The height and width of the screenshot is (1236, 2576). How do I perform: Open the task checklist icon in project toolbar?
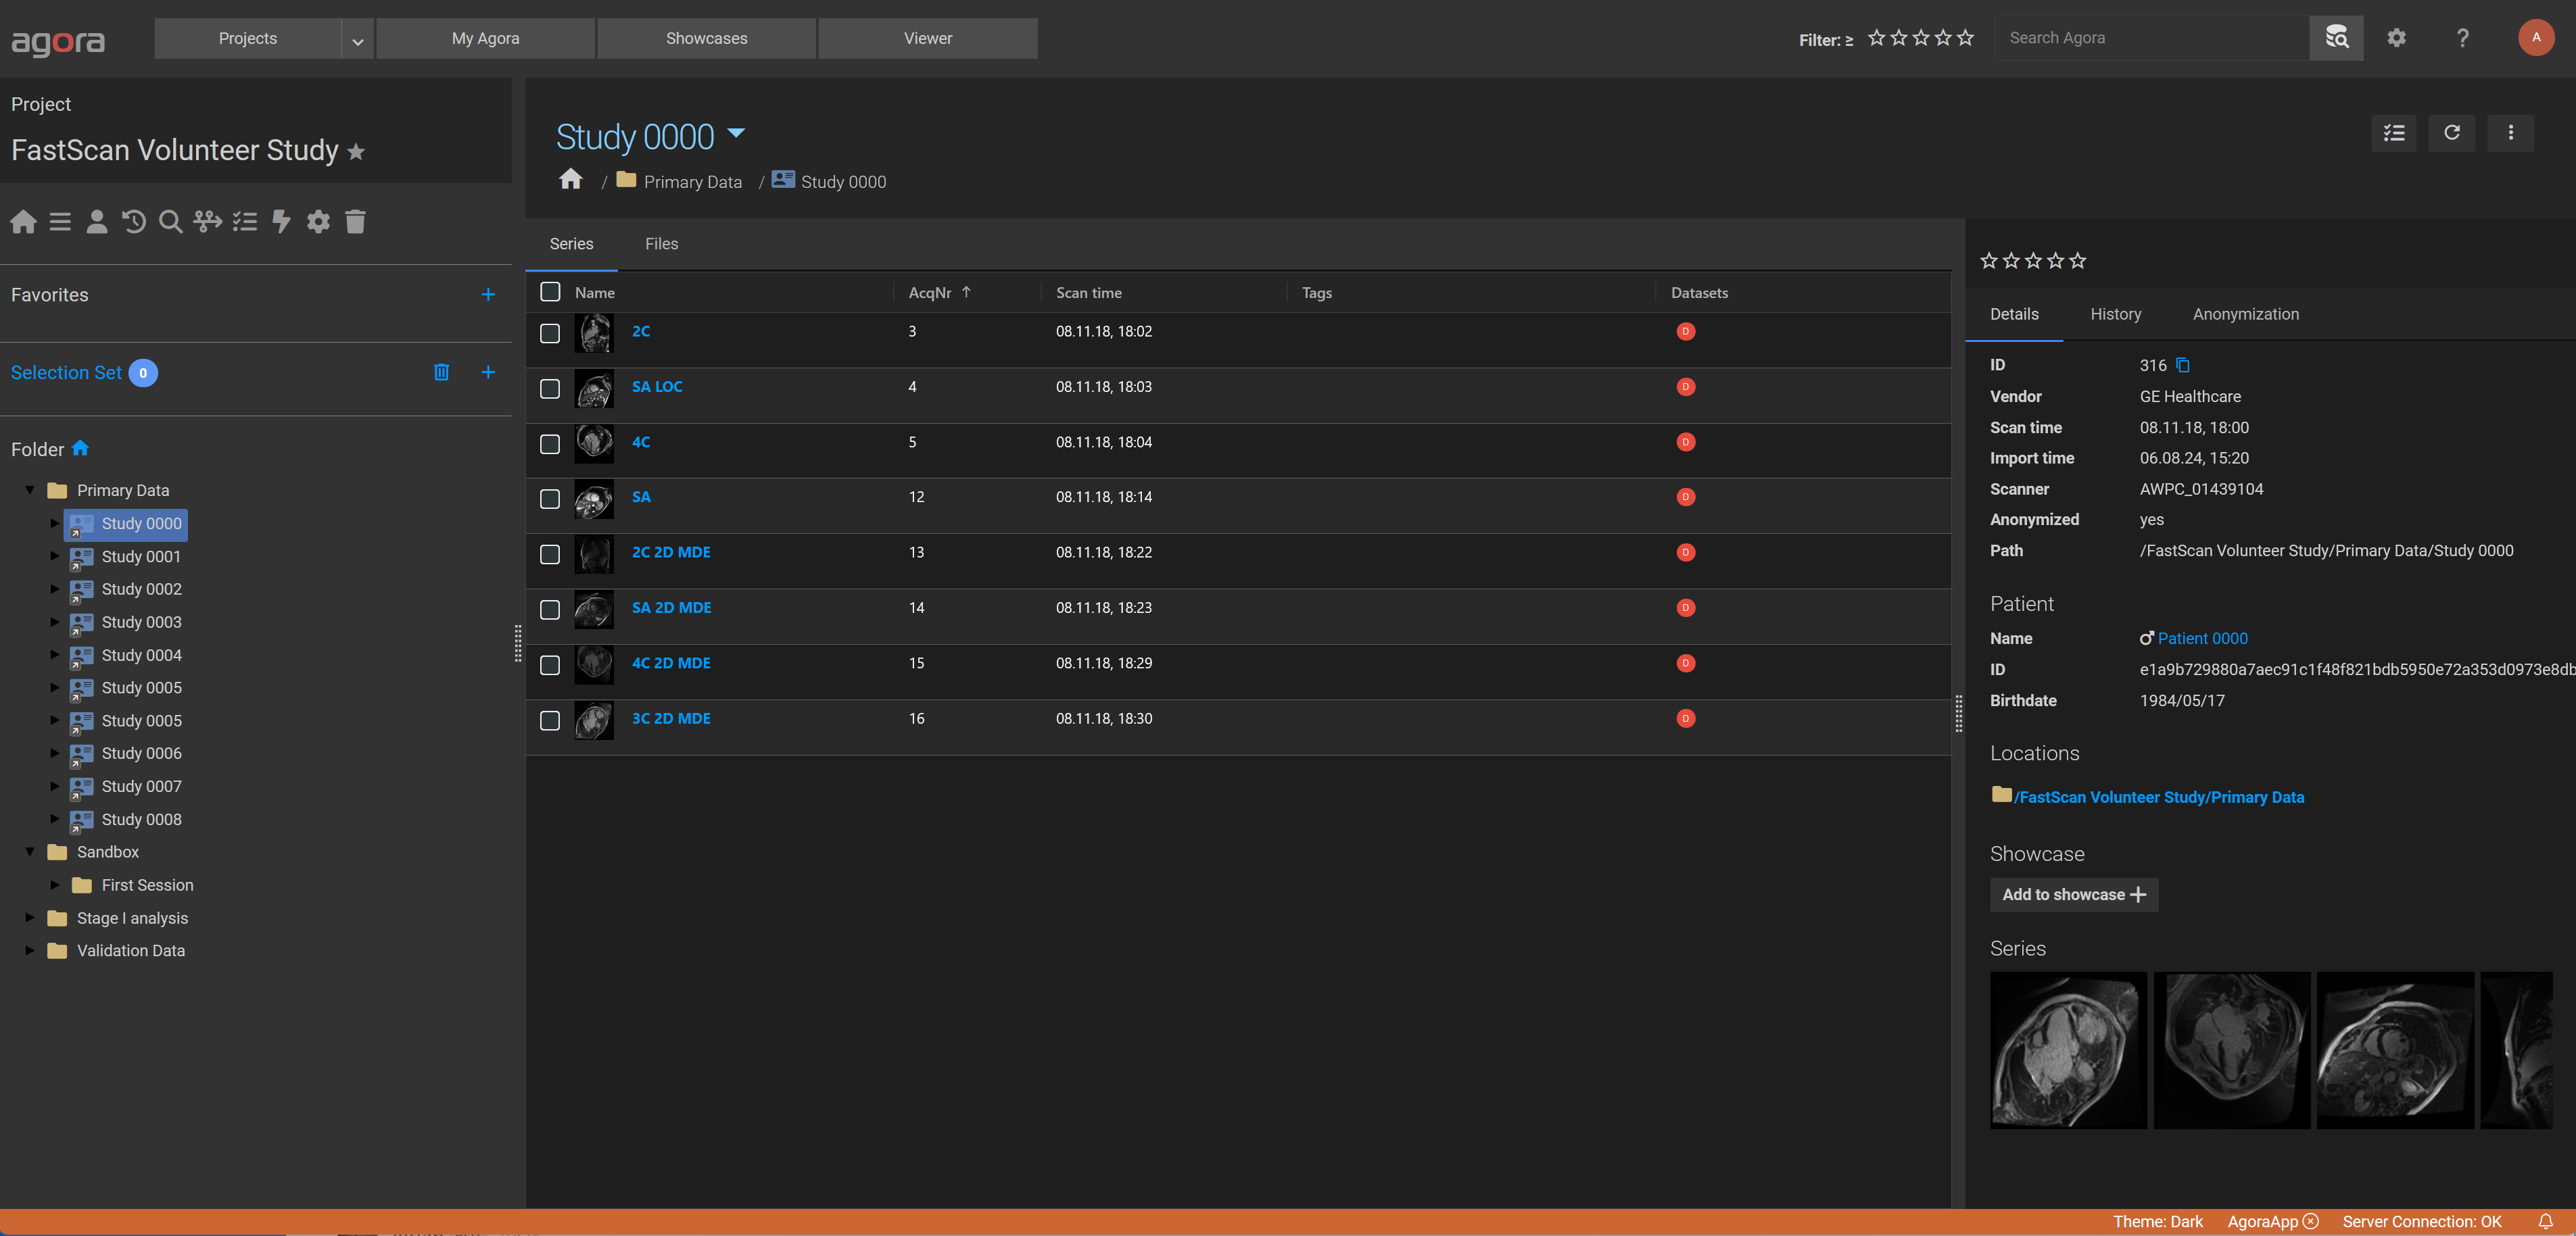245,222
